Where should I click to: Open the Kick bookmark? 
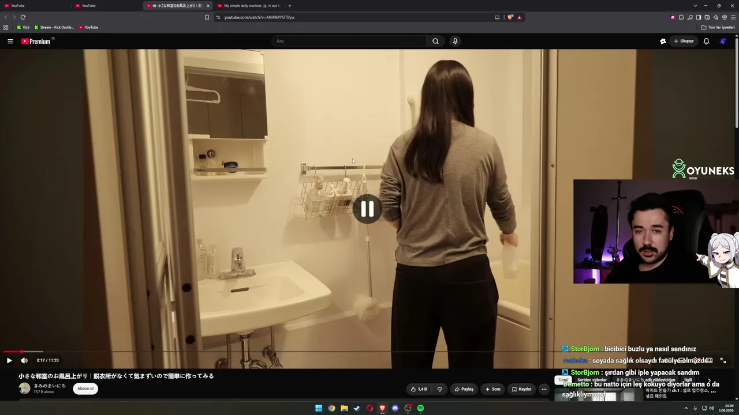pyautogui.click(x=23, y=27)
